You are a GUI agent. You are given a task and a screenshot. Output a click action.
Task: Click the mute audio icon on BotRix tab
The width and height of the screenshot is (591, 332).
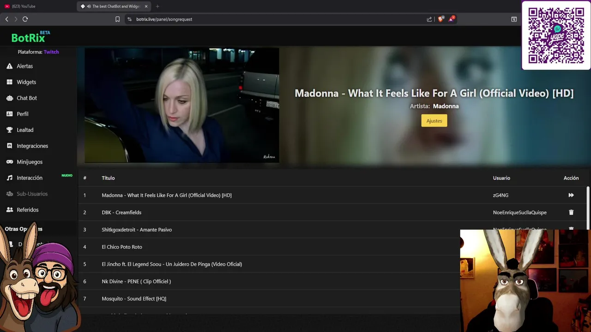pos(89,6)
